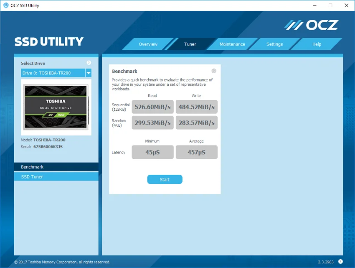Viewport: 355px width, 268px height.
Task: Click the OCZ SSD Utility title bar icon
Action: coord(6,5)
